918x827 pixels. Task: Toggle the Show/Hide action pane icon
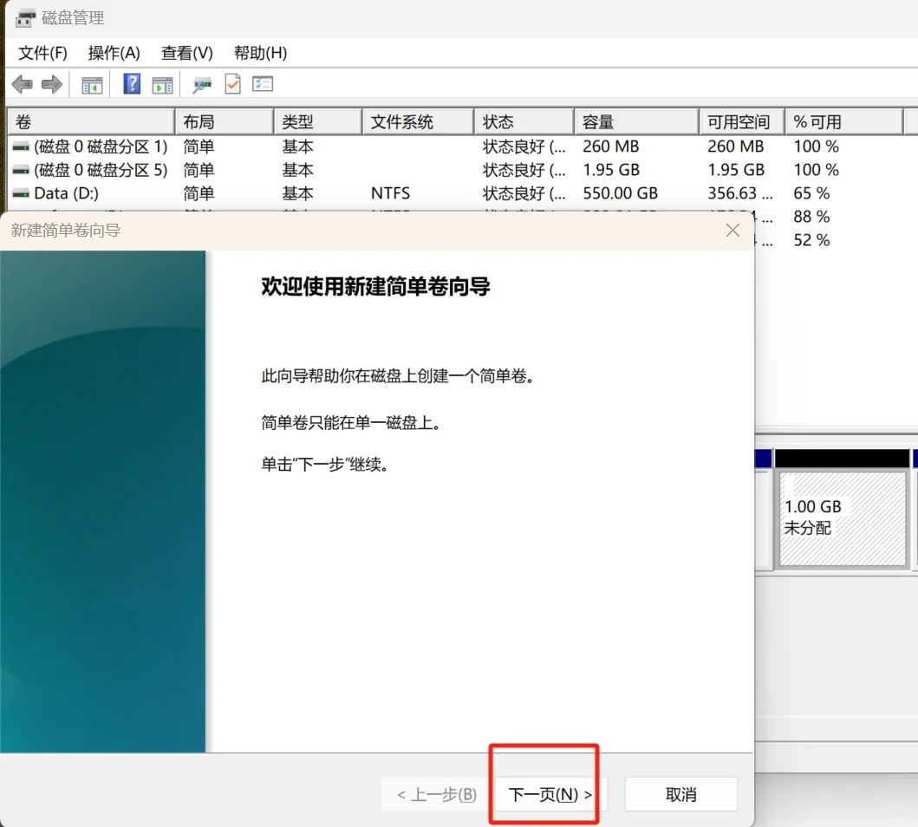162,86
